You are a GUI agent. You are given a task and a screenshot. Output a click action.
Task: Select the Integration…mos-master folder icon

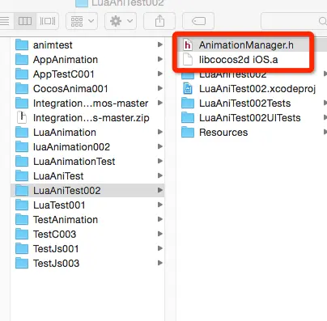click(x=22, y=103)
